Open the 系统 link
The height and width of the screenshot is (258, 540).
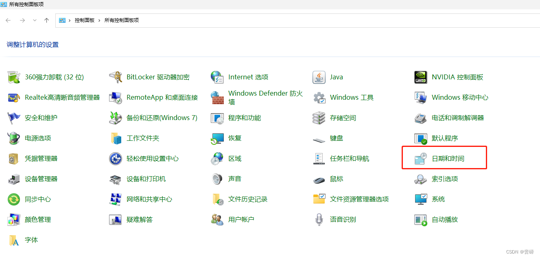point(438,199)
